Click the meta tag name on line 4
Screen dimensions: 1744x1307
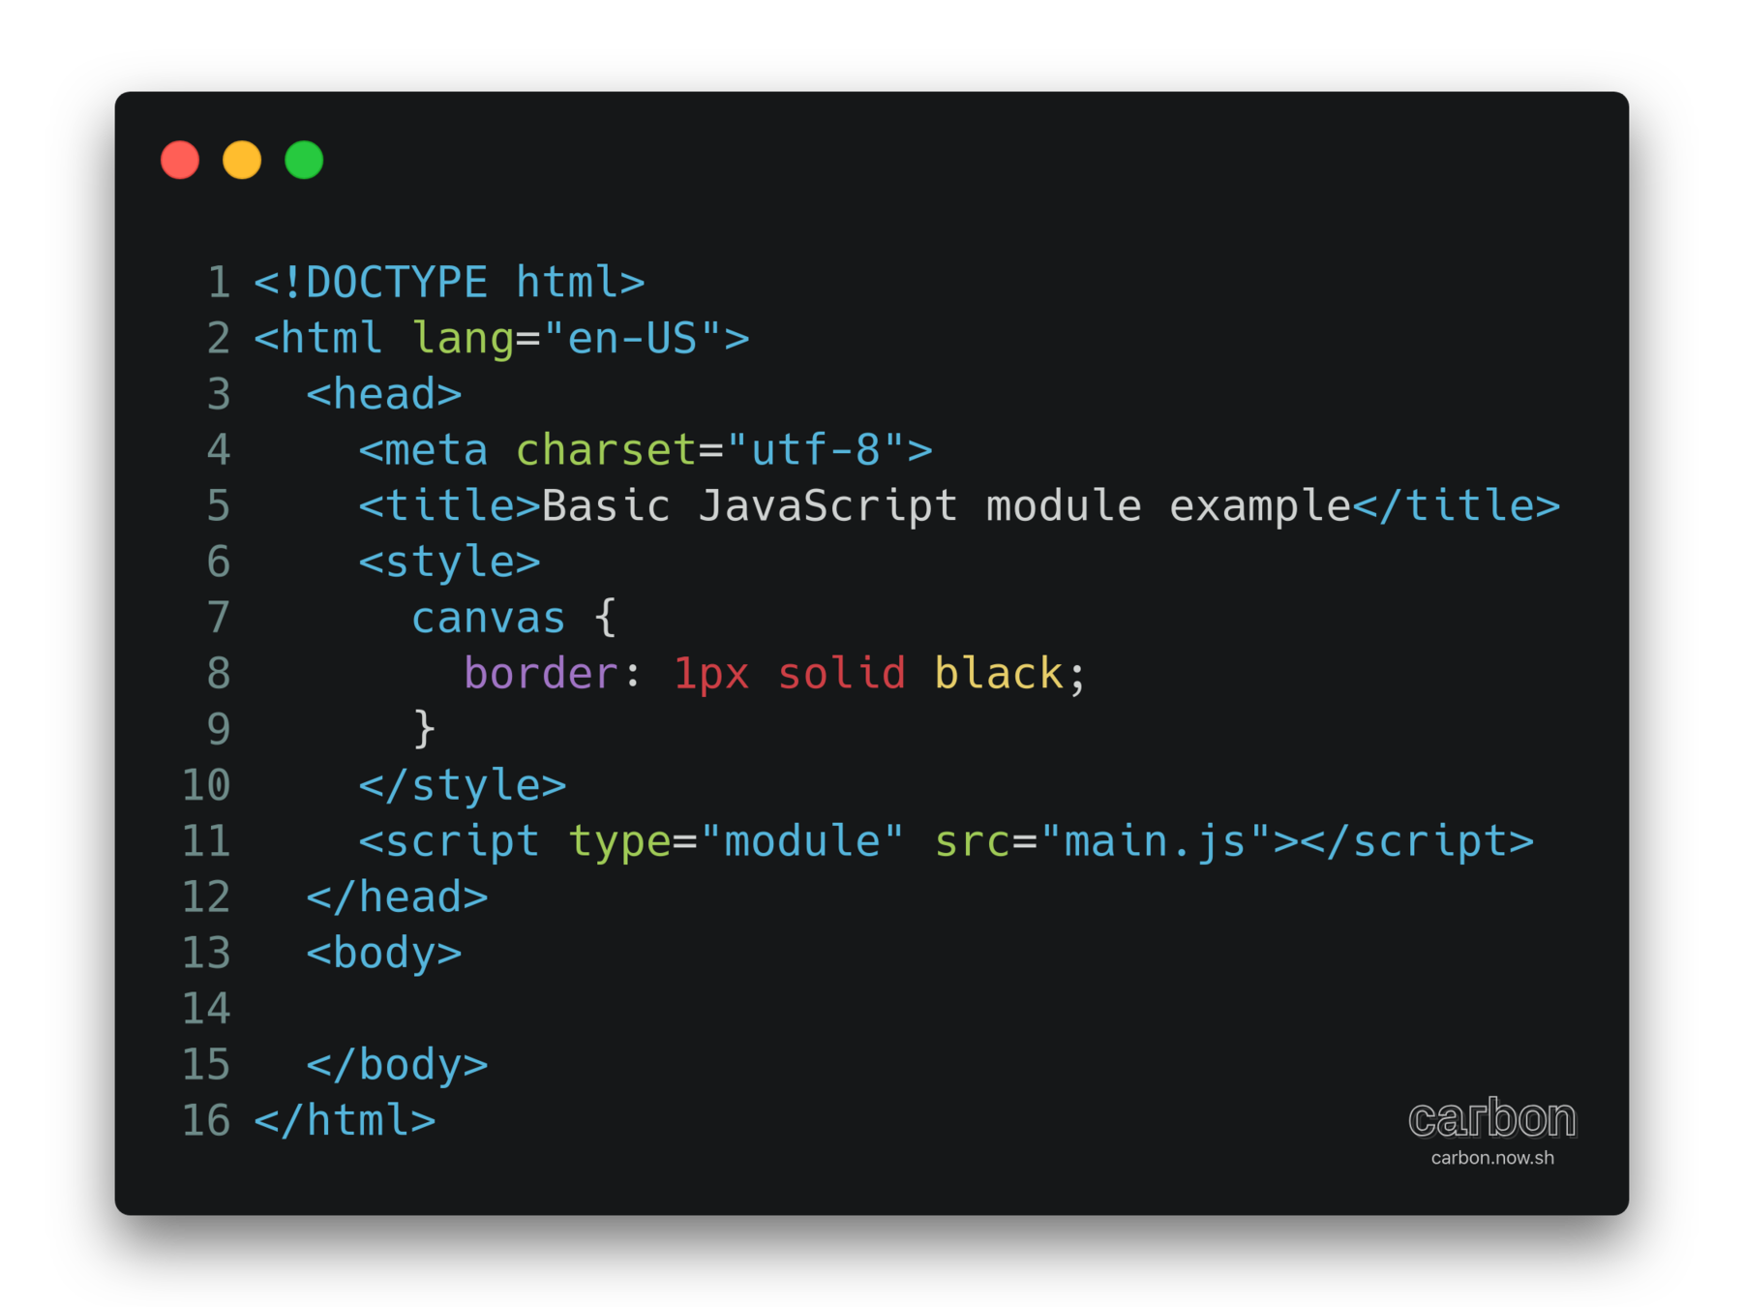point(436,450)
